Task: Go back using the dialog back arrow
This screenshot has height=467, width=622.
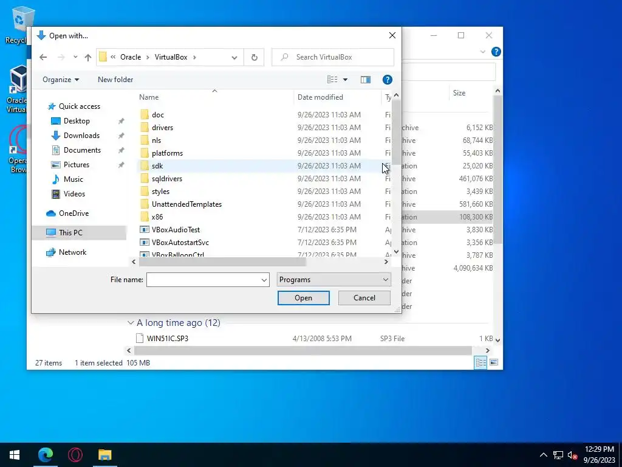Action: [43, 57]
